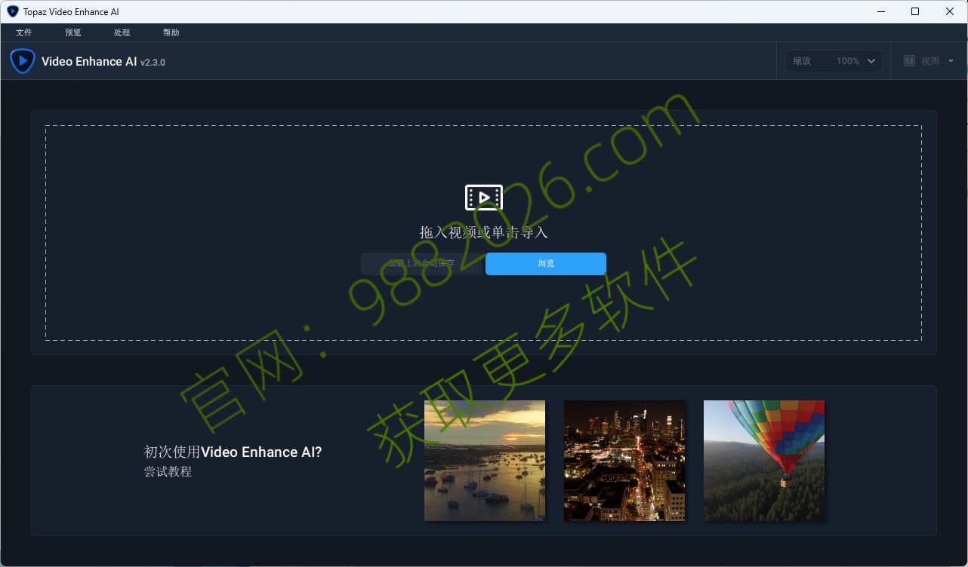Click the 尝试教程 tutorial text
This screenshot has height=567, width=968.
[168, 472]
